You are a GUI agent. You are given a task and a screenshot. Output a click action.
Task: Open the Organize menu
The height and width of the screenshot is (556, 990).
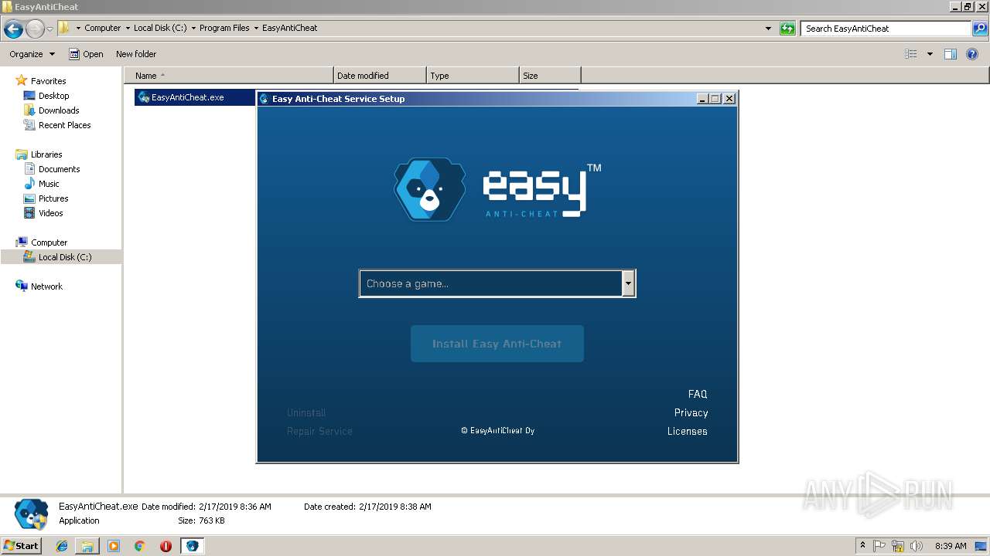click(32, 54)
